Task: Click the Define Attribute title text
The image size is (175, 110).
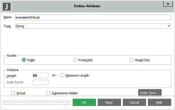Action: pyautogui.click(x=87, y=6)
